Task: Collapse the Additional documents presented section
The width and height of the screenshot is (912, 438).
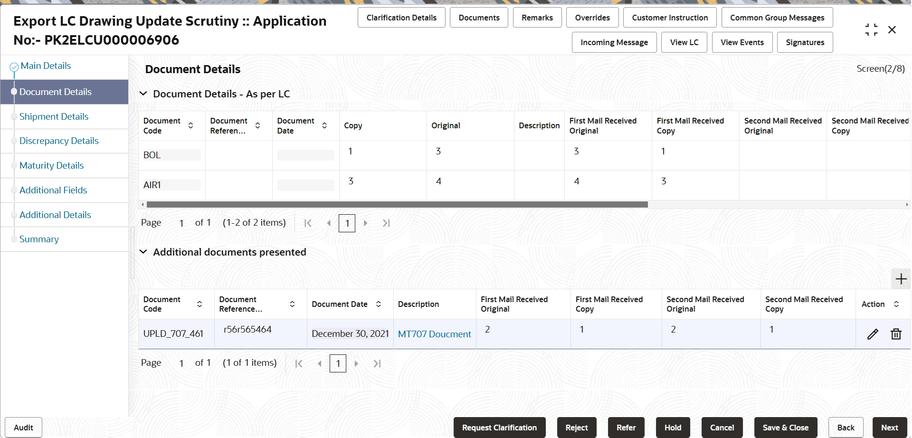Action: (x=143, y=252)
